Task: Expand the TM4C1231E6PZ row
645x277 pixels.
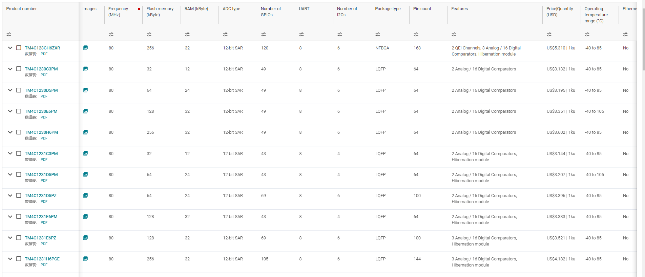Action: coord(10,238)
